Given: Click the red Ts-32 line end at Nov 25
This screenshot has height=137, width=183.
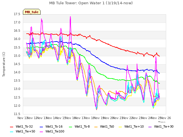Looking at the screenshot, I should [x=160, y=56].
